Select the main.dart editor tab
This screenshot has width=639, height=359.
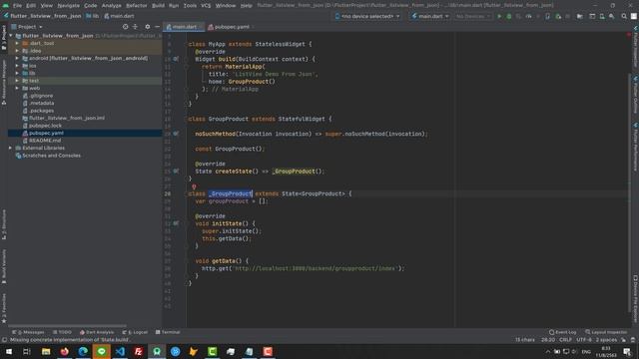[184, 27]
